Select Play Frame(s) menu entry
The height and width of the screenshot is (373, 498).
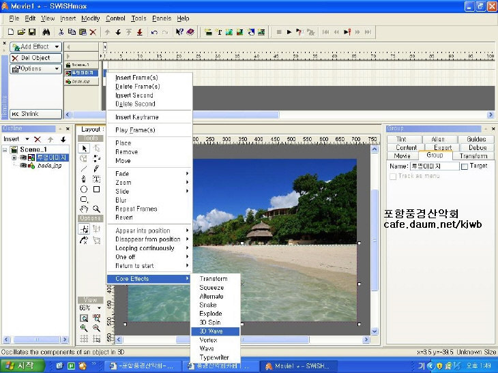(149, 130)
